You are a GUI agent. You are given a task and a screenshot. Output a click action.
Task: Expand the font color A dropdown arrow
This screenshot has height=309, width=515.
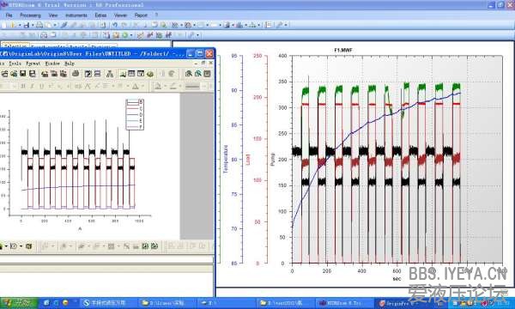click(142, 87)
